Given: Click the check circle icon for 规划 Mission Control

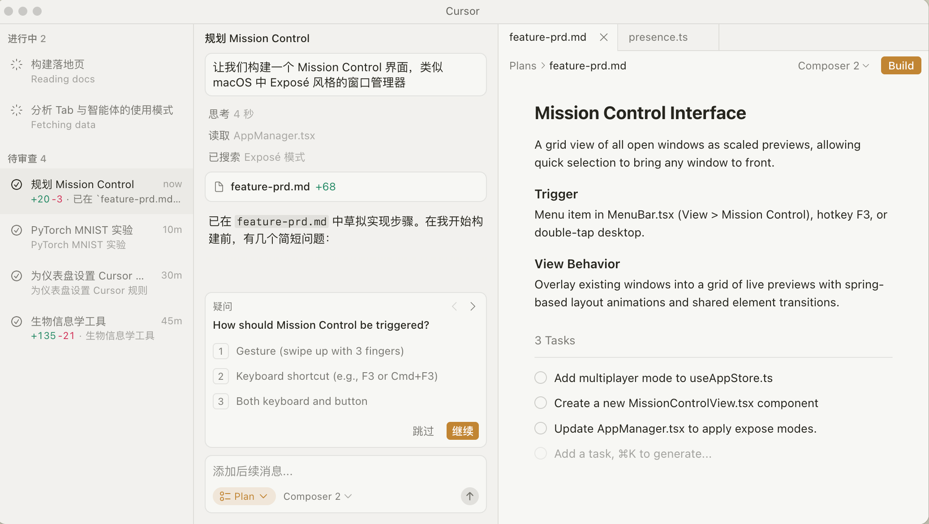Looking at the screenshot, I should 17,185.
